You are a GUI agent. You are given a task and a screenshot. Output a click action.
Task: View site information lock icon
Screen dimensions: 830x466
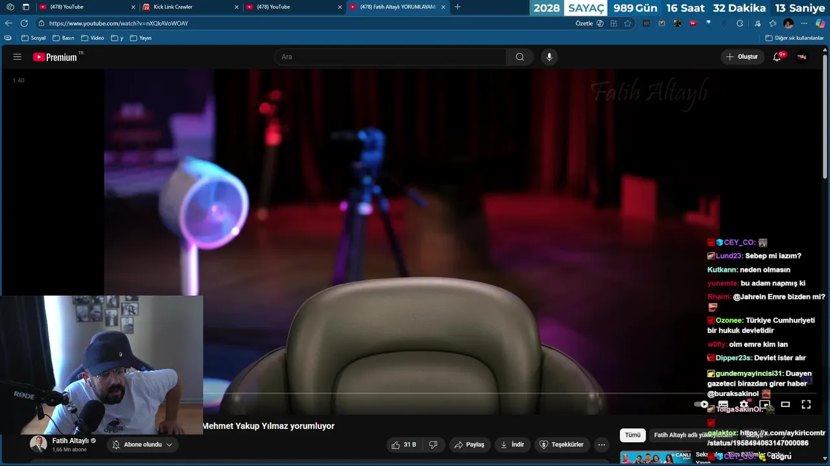[41, 23]
